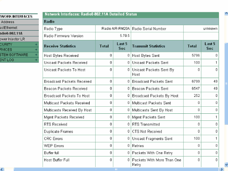This screenshot has height=171, width=228.
Task: Click Packets With More Than One Retry
Action: pos(157,162)
